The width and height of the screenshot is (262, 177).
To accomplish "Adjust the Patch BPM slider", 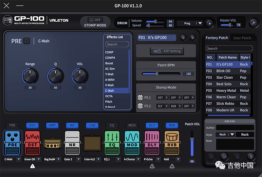I will pyautogui.click(x=161, y=74).
